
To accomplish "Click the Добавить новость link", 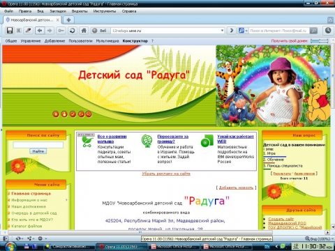I will (x=236, y=188).
